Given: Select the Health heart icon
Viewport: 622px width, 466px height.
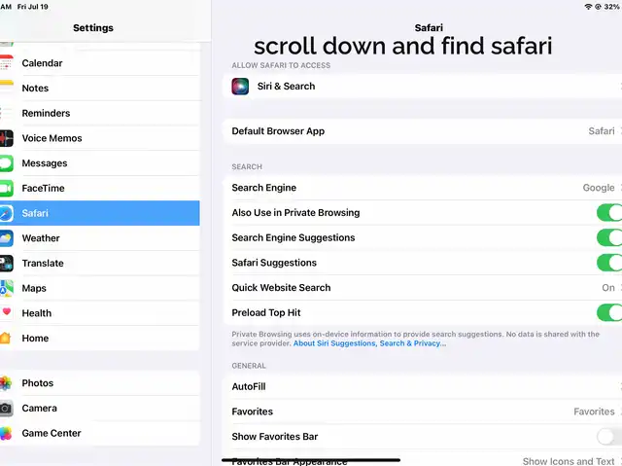Looking at the screenshot, I should (6, 313).
